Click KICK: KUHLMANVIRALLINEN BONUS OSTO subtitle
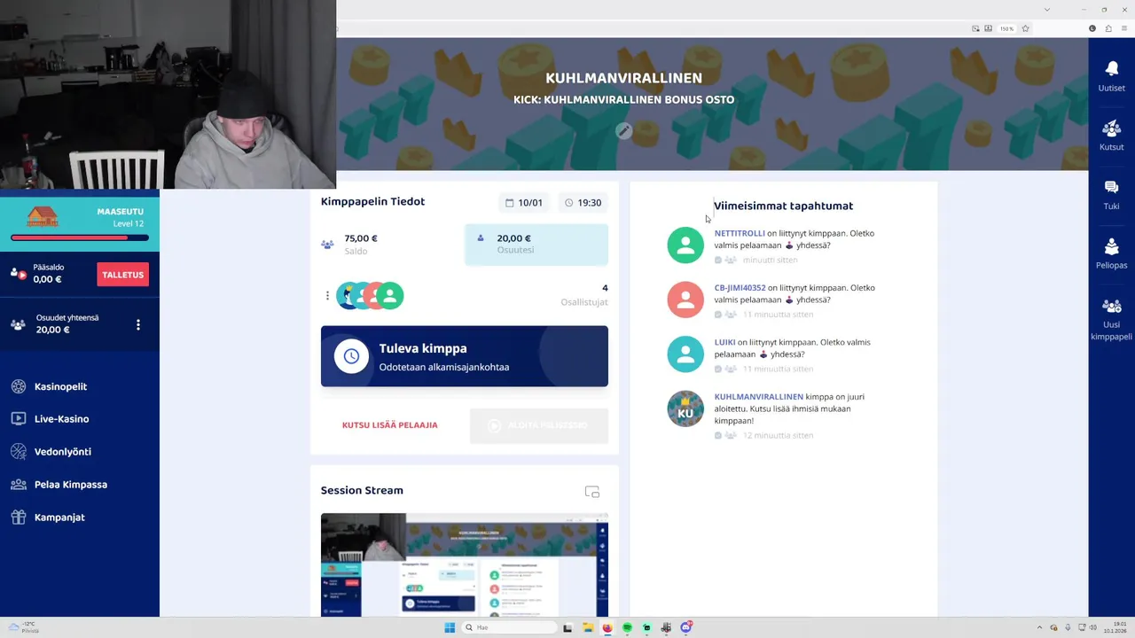This screenshot has width=1135, height=638. click(623, 100)
